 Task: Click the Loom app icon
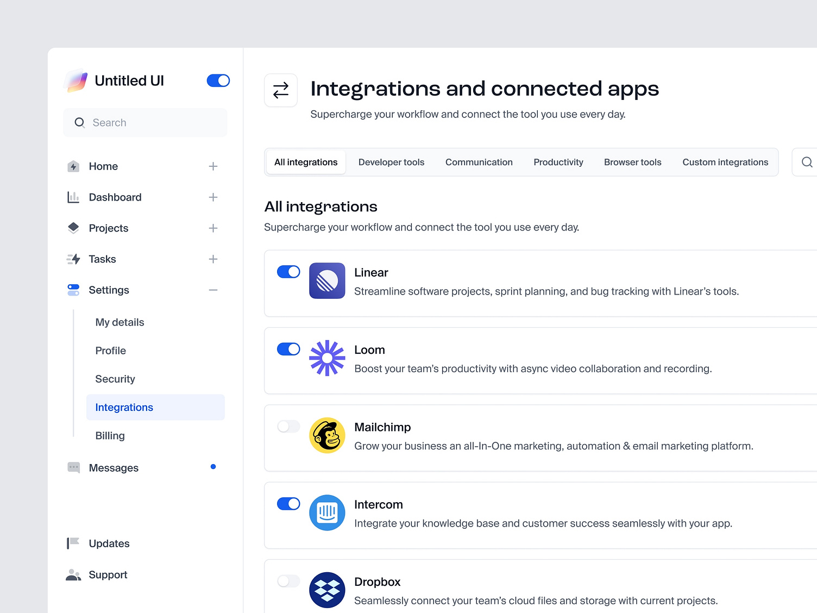point(327,358)
